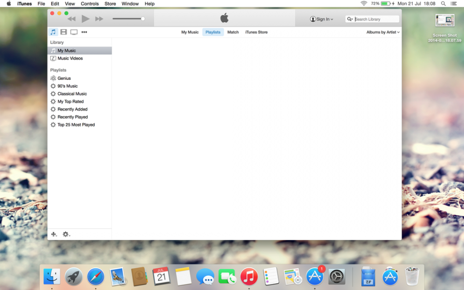Open the Top 25 Most Played playlist
The image size is (464, 290).
[x=76, y=125]
